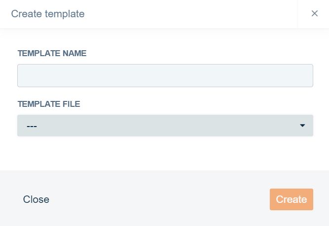Close the Create template dialog via the header X
The height and width of the screenshot is (226, 329).
pos(314,14)
